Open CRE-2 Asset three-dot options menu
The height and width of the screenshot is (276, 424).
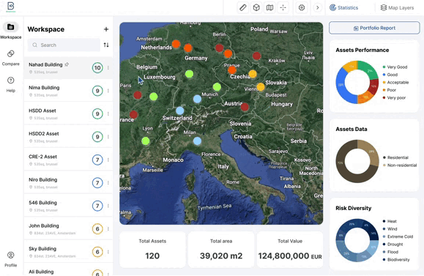tap(108, 160)
